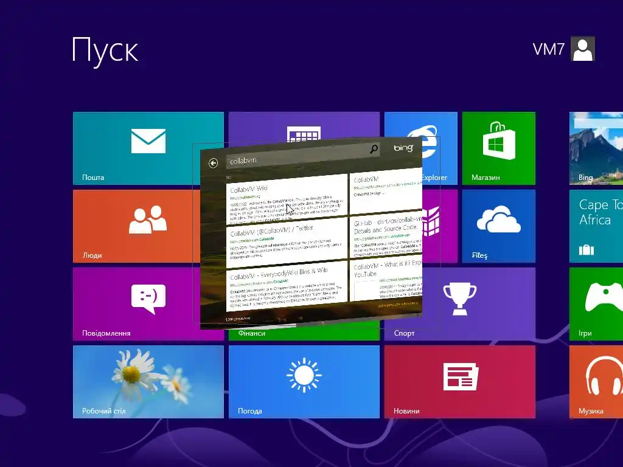Click the VM7 user name
This screenshot has width=623, height=467.
(x=548, y=49)
